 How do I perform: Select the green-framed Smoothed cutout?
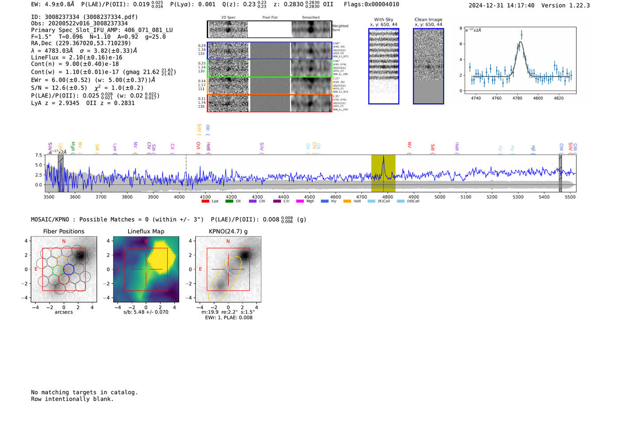pos(311,68)
